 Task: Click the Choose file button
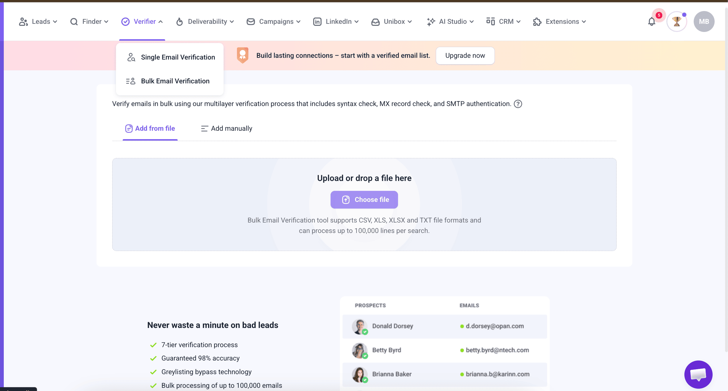364,200
